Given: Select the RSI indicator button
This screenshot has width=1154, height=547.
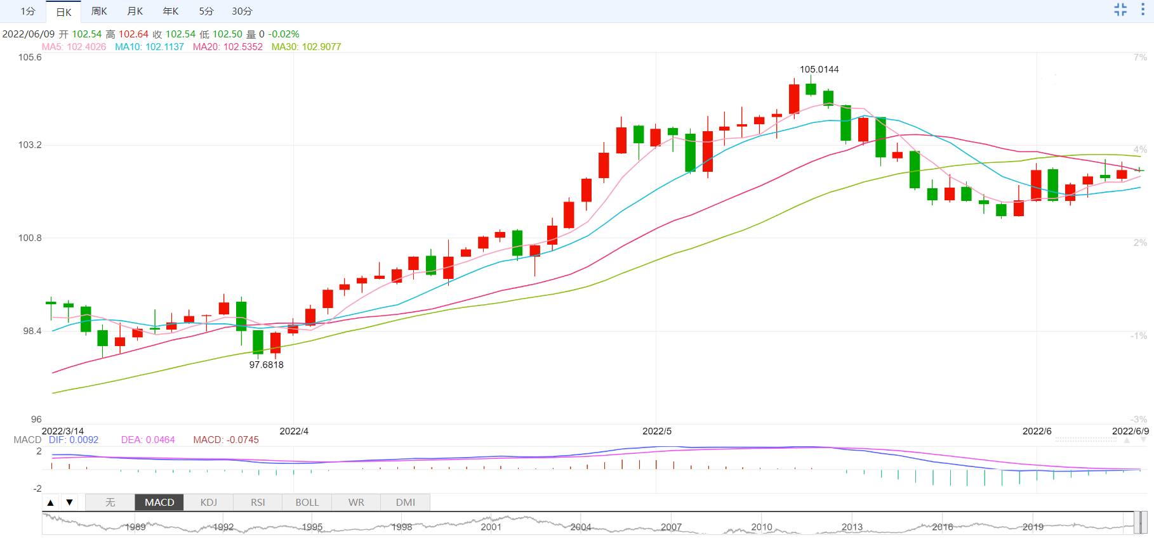Looking at the screenshot, I should (258, 503).
